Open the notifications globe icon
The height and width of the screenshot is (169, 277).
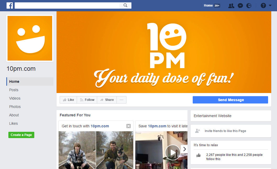[x=249, y=6]
